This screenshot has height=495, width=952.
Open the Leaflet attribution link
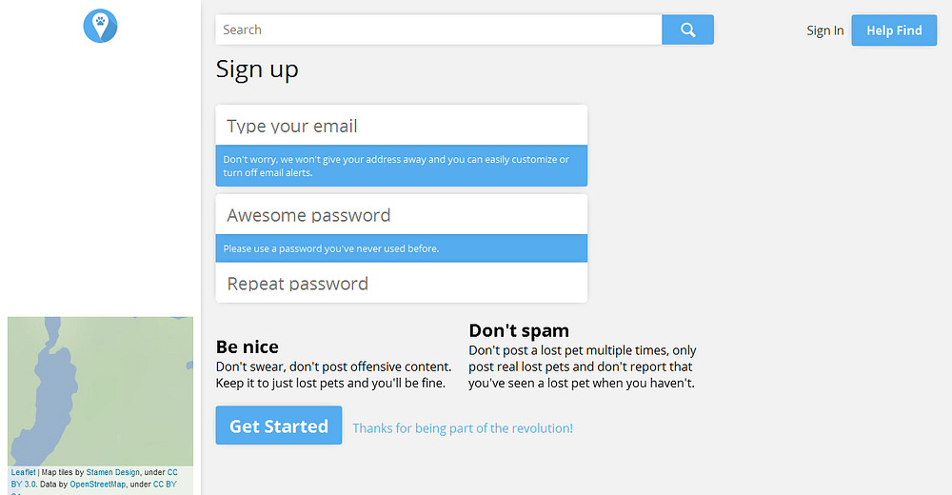(23, 472)
